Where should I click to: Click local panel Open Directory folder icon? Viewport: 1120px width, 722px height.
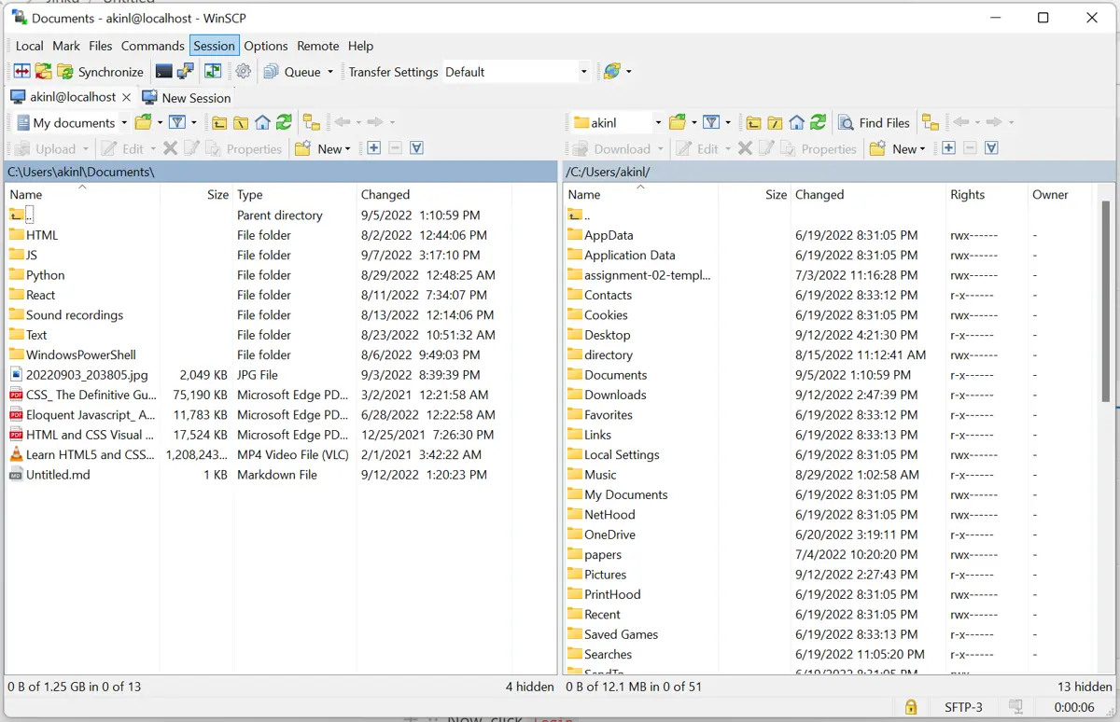coord(143,122)
